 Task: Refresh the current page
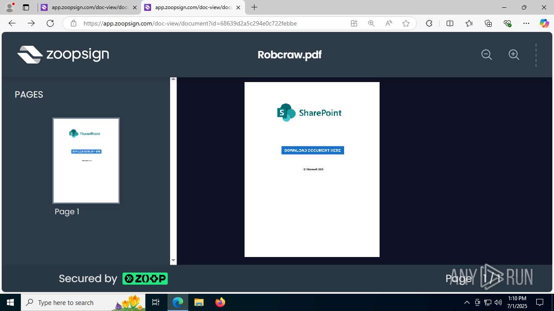50,23
